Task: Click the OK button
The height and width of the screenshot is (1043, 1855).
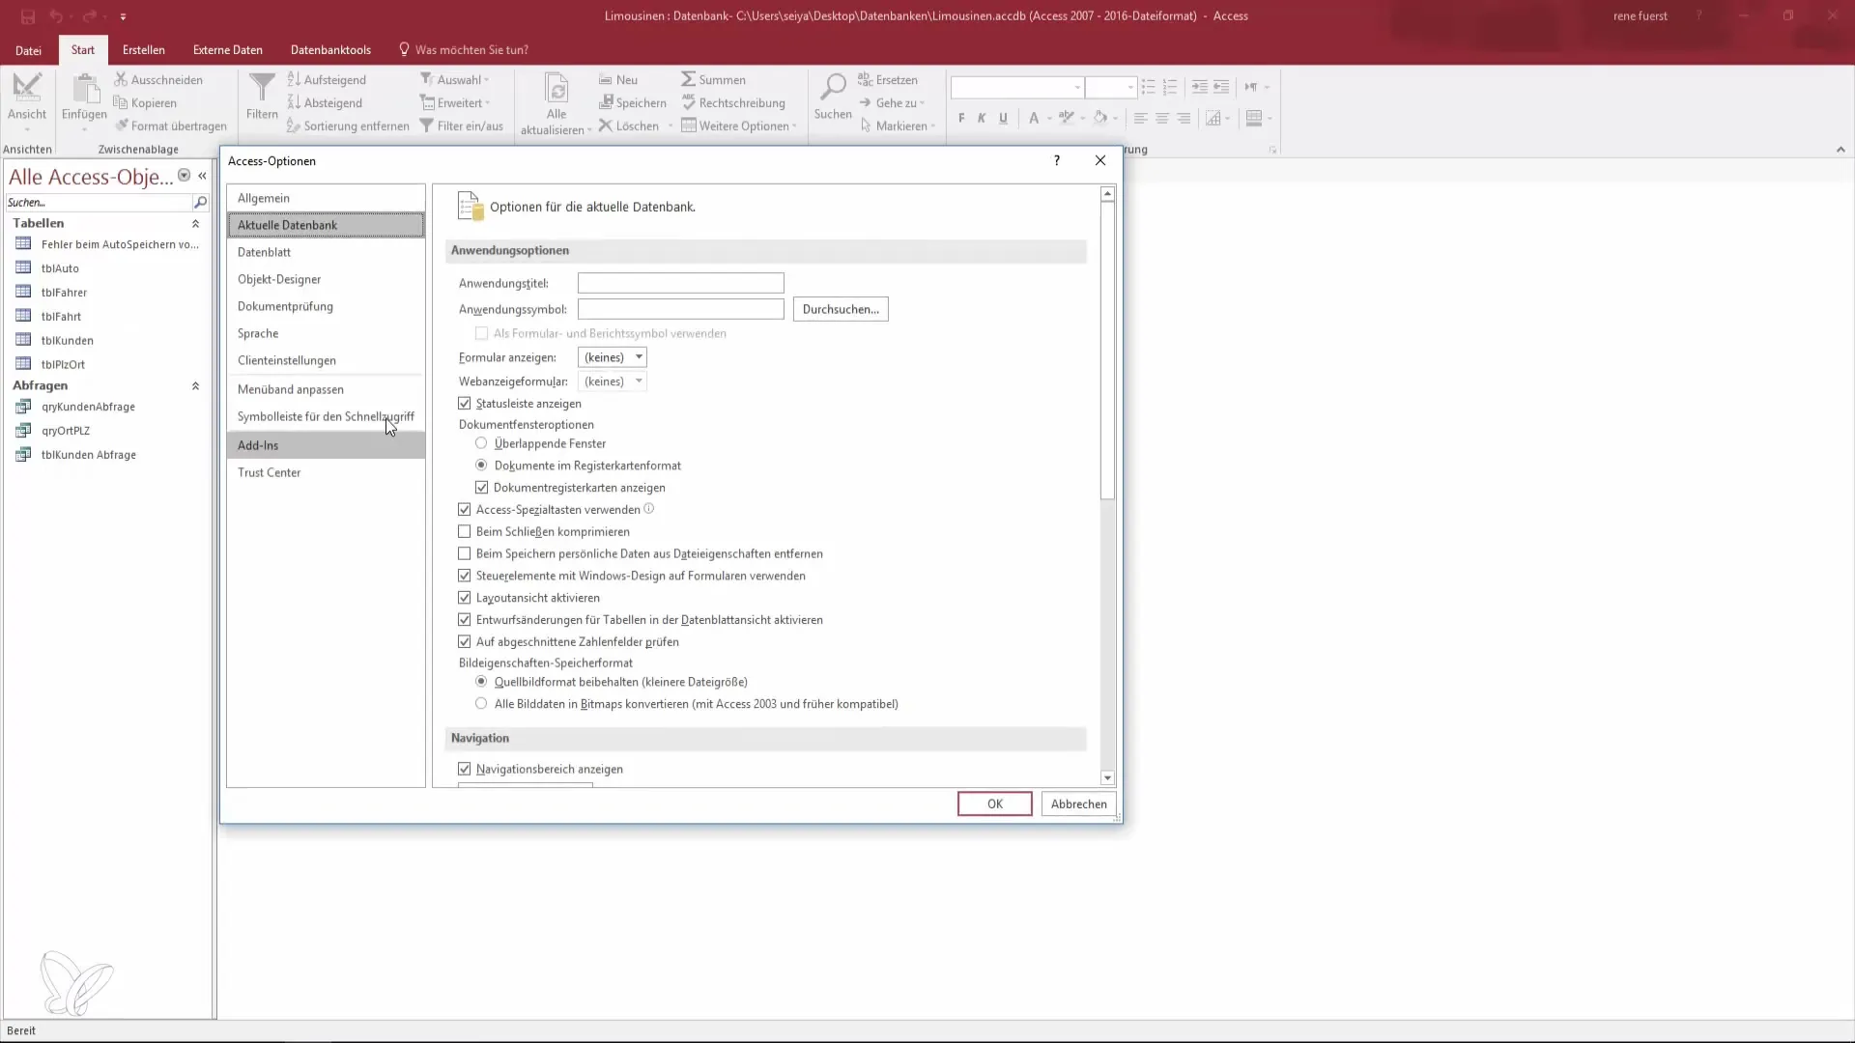Action: pyautogui.click(x=994, y=803)
